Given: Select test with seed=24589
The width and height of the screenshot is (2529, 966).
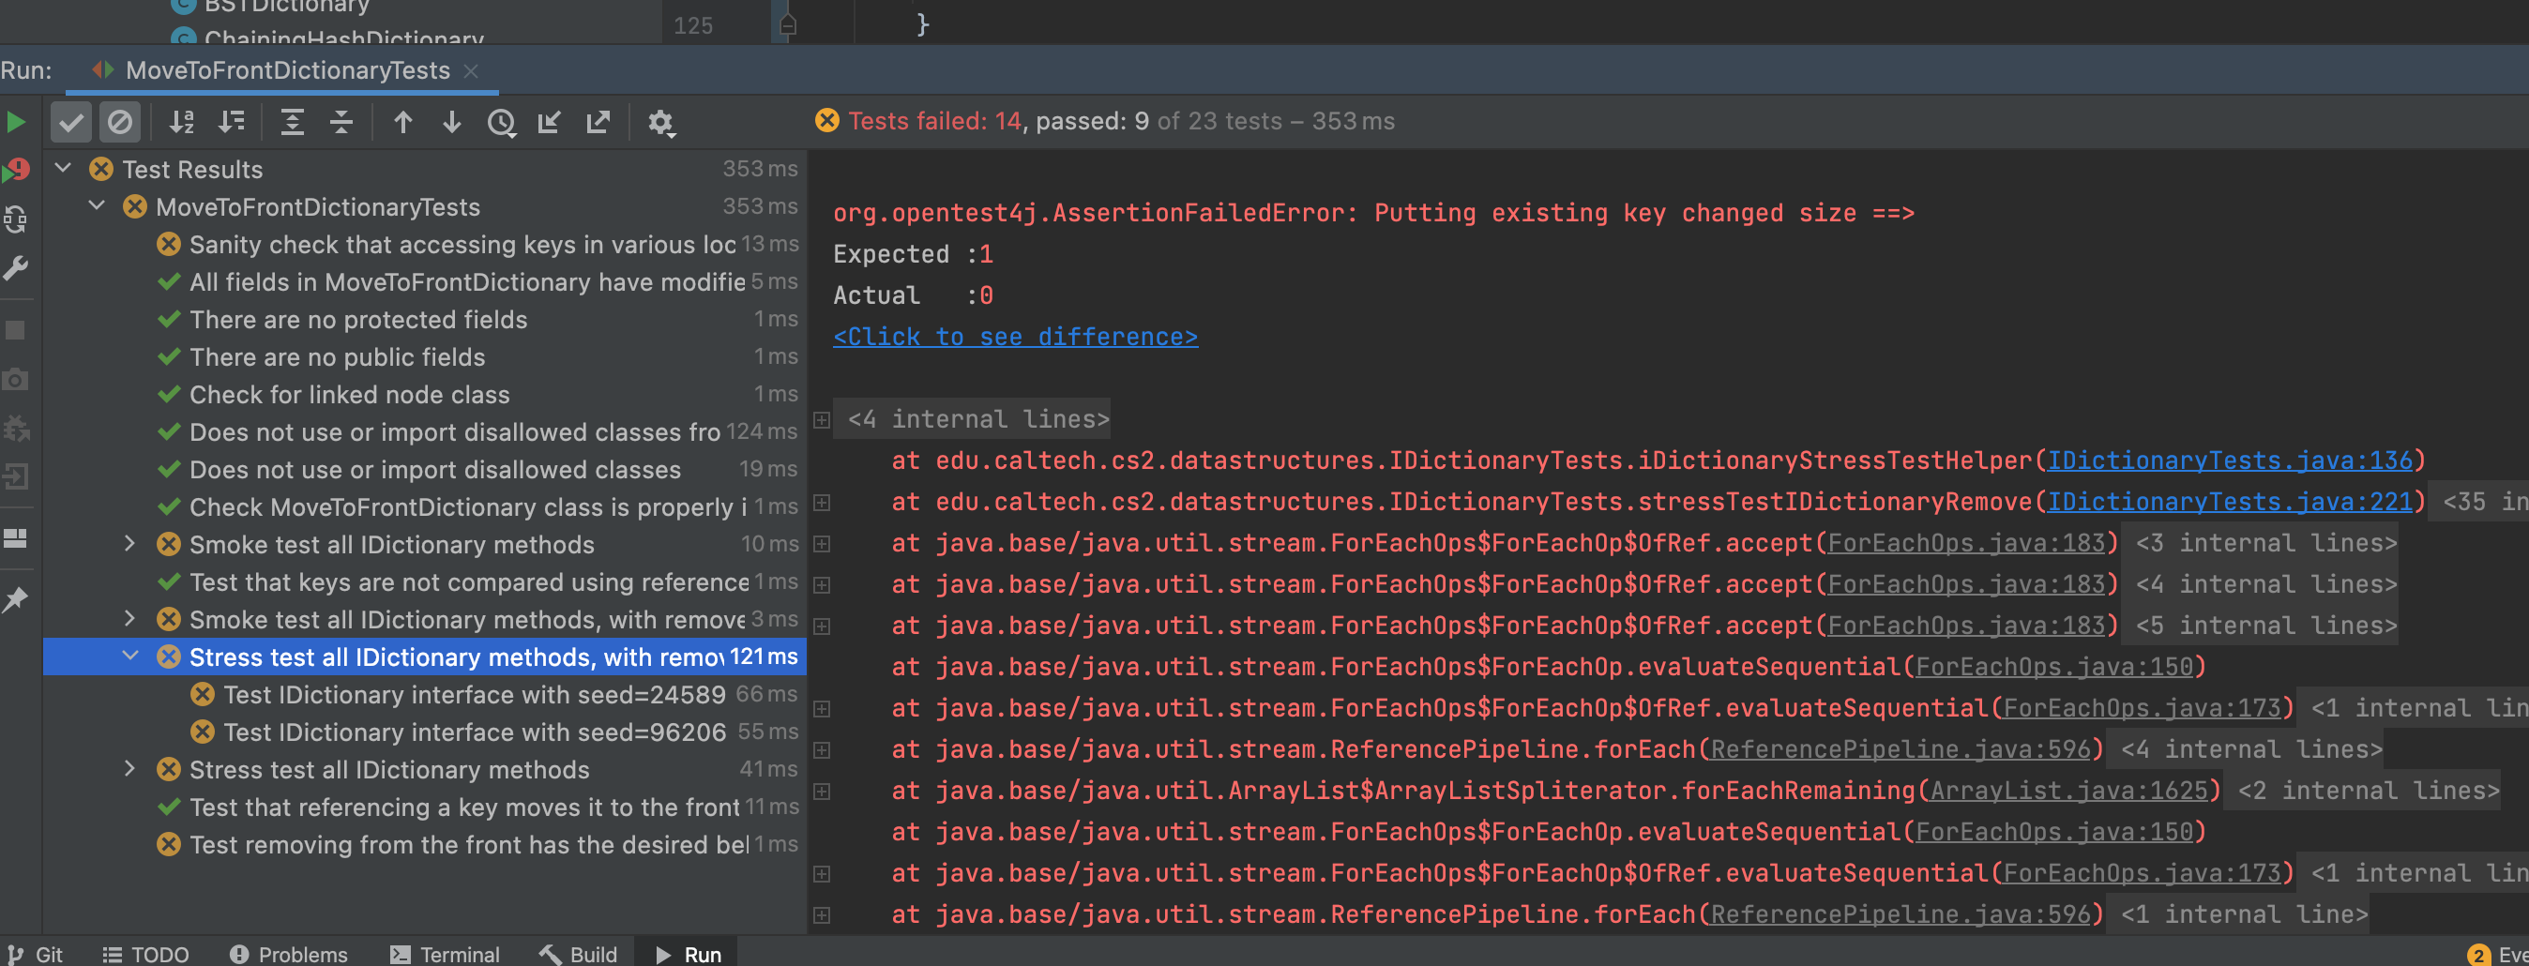Looking at the screenshot, I should (475, 695).
